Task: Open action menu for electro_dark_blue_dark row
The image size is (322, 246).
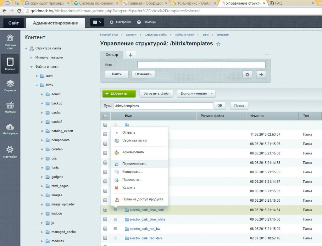Action: [115, 210]
